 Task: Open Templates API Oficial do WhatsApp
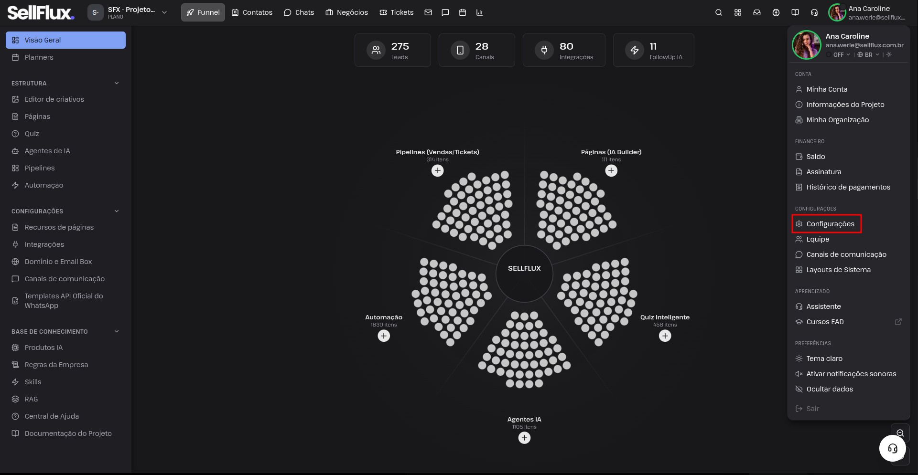[x=65, y=301]
